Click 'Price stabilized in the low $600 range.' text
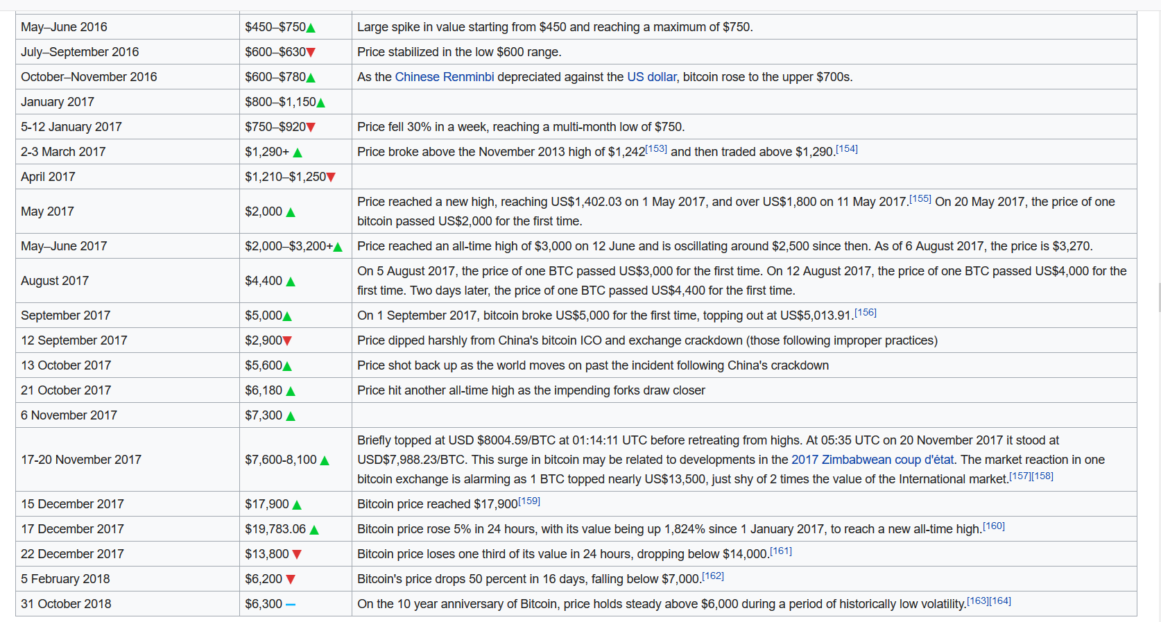This screenshot has width=1161, height=622. [x=459, y=52]
